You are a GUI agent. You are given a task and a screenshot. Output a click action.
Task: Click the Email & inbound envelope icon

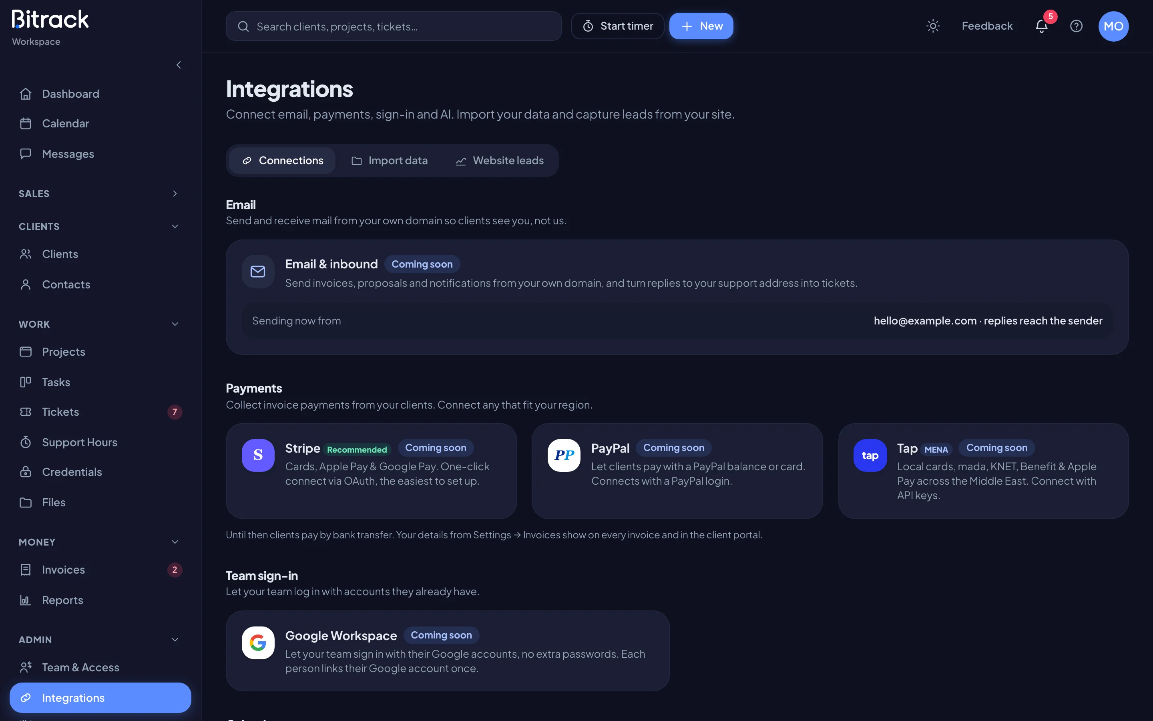pyautogui.click(x=258, y=272)
